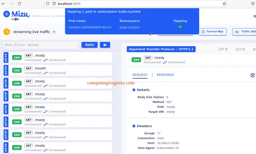Focus the Mizu Filter Syntax field

pos(41,45)
